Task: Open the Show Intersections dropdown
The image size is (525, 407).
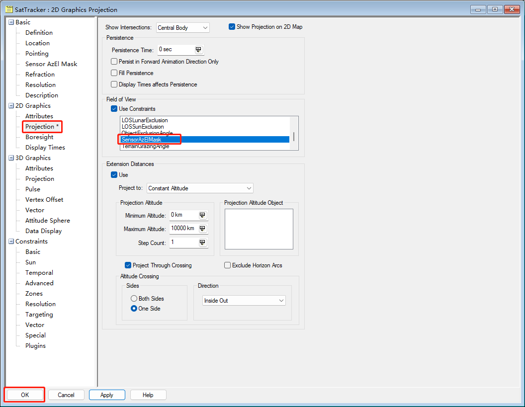Action: 183,28
